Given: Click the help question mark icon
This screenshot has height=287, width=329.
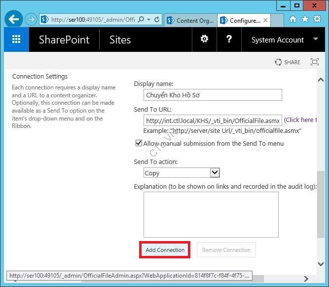Looking at the screenshot, I should (229, 40).
